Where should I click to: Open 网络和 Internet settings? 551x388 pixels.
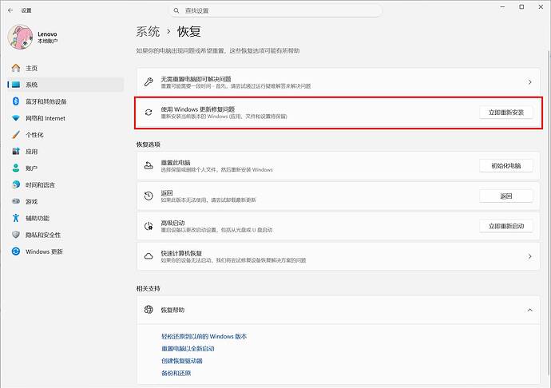pyautogui.click(x=65, y=118)
